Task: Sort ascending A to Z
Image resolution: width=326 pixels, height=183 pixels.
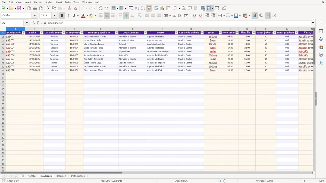Action: (x=137, y=8)
